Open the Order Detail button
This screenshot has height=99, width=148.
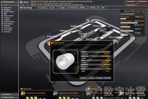click(x=107, y=78)
